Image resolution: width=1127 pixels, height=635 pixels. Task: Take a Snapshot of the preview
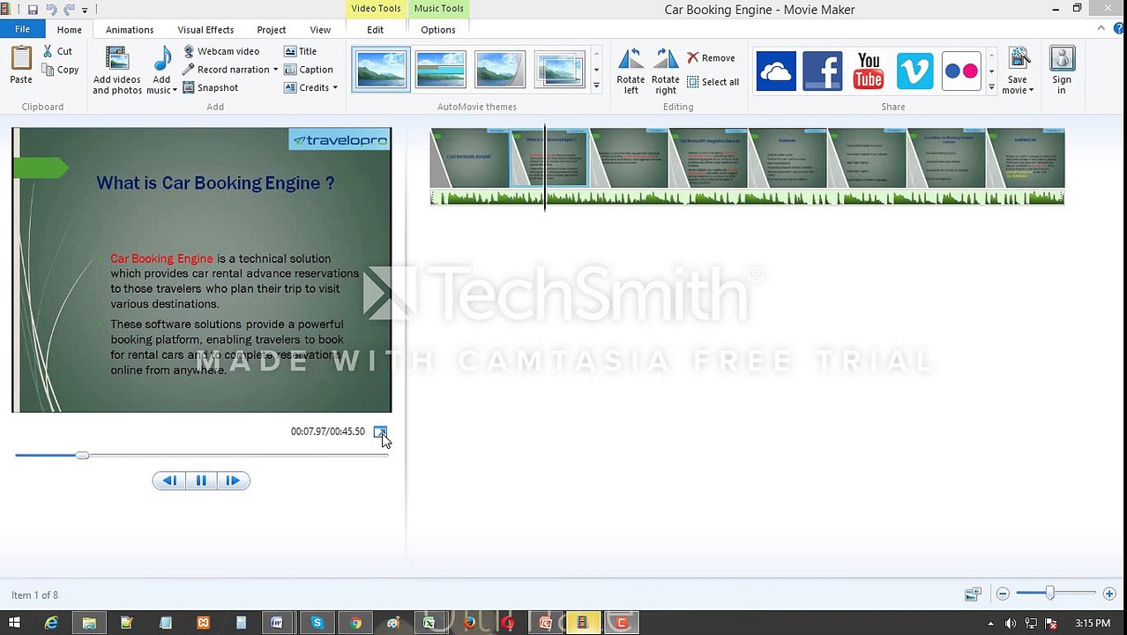tap(211, 87)
